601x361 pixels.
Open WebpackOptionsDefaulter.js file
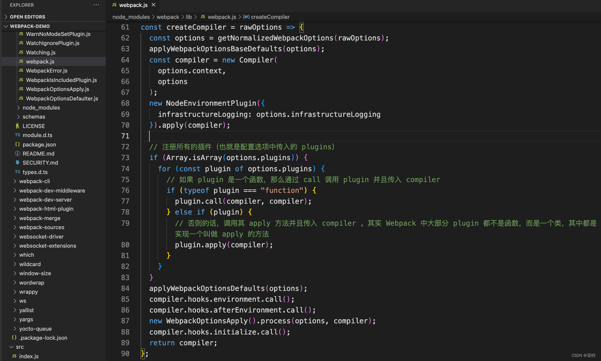(x=62, y=98)
